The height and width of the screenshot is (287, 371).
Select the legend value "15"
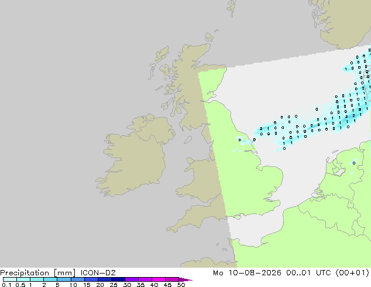click(87, 285)
